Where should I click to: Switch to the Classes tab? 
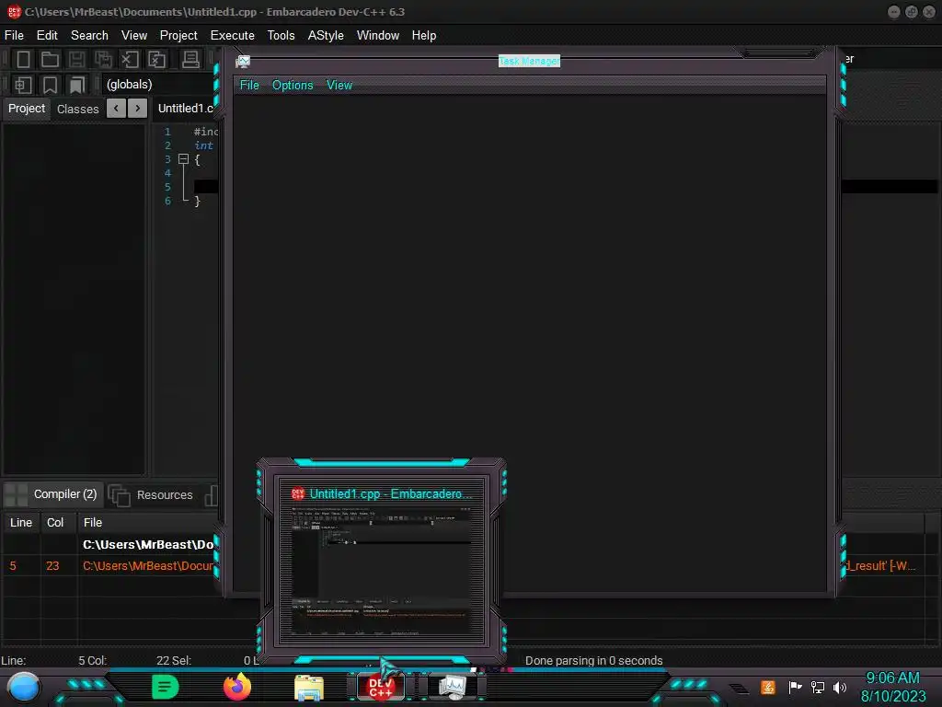click(x=77, y=109)
